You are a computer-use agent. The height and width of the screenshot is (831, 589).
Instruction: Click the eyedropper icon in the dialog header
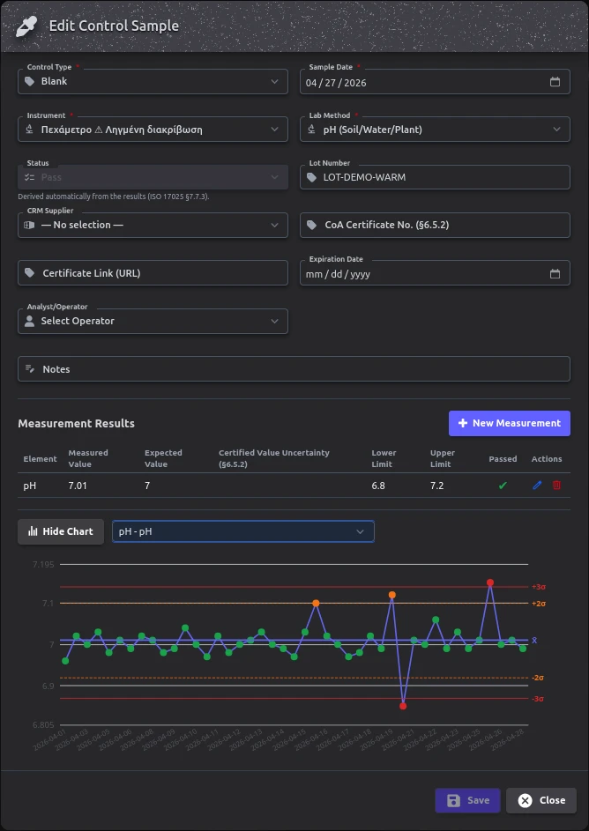tap(26, 26)
